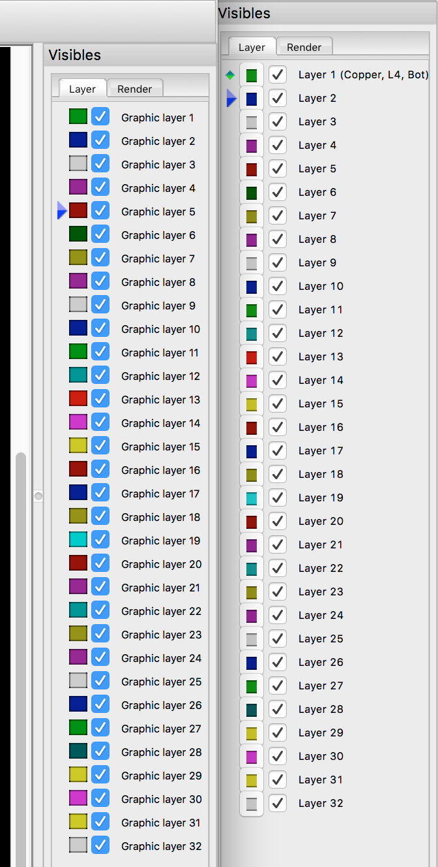Click the cyan swatch for Graphic layer 19
The height and width of the screenshot is (867, 438).
[x=78, y=540]
